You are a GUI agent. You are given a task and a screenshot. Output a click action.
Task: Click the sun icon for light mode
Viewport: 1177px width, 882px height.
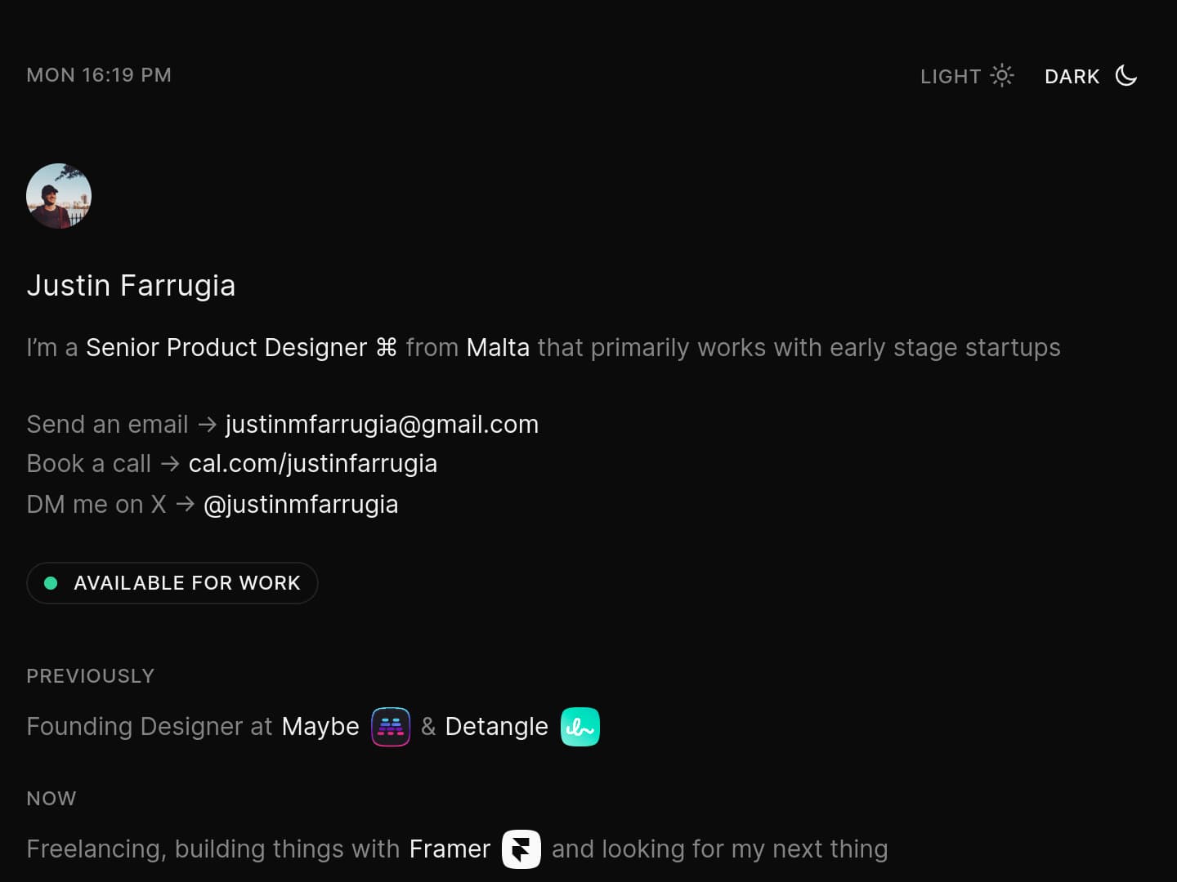(x=1002, y=75)
